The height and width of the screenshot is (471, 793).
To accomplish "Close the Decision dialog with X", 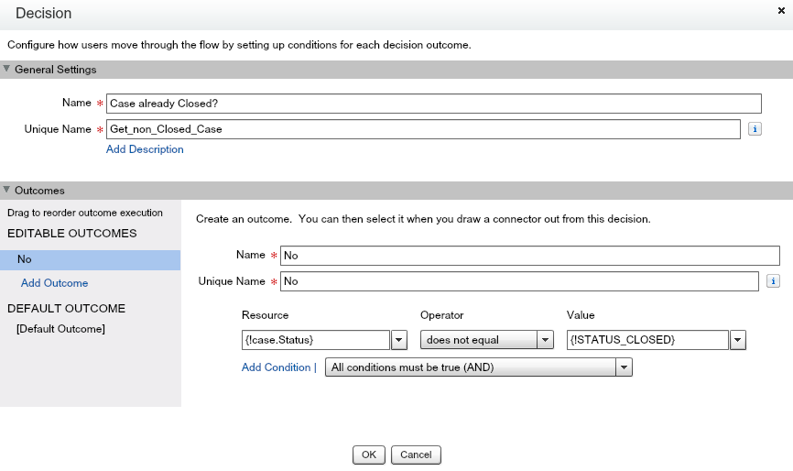I will pos(780,9).
